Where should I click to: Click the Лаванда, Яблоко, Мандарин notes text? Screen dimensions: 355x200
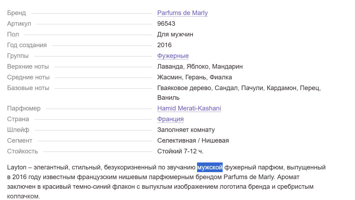click(200, 66)
